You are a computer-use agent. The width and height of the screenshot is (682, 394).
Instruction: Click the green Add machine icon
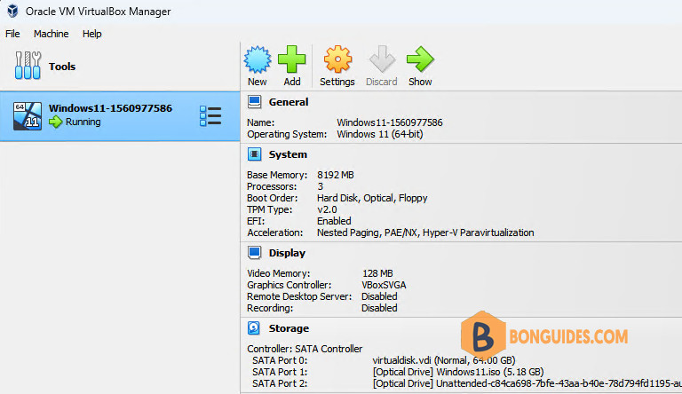pyautogui.click(x=292, y=59)
